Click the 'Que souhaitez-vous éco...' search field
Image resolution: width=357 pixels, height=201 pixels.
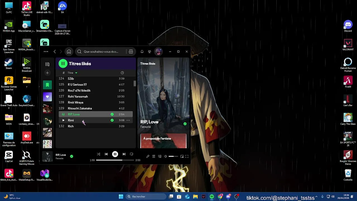point(101,52)
